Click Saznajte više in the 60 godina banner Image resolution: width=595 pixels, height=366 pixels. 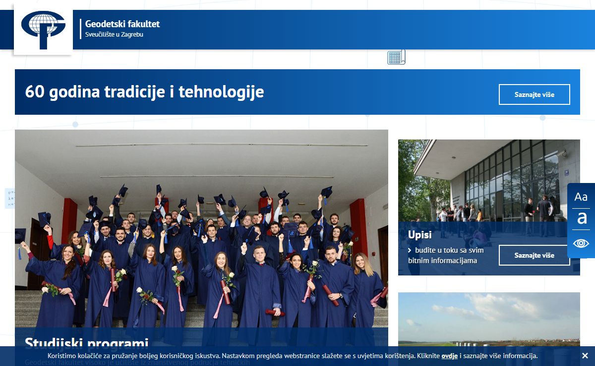(x=534, y=94)
